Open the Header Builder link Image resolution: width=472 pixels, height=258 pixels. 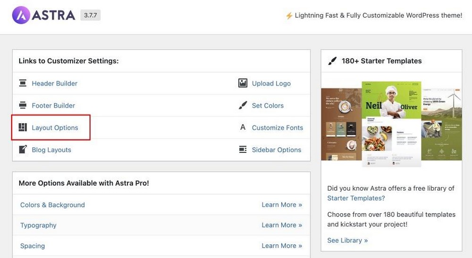54,83
